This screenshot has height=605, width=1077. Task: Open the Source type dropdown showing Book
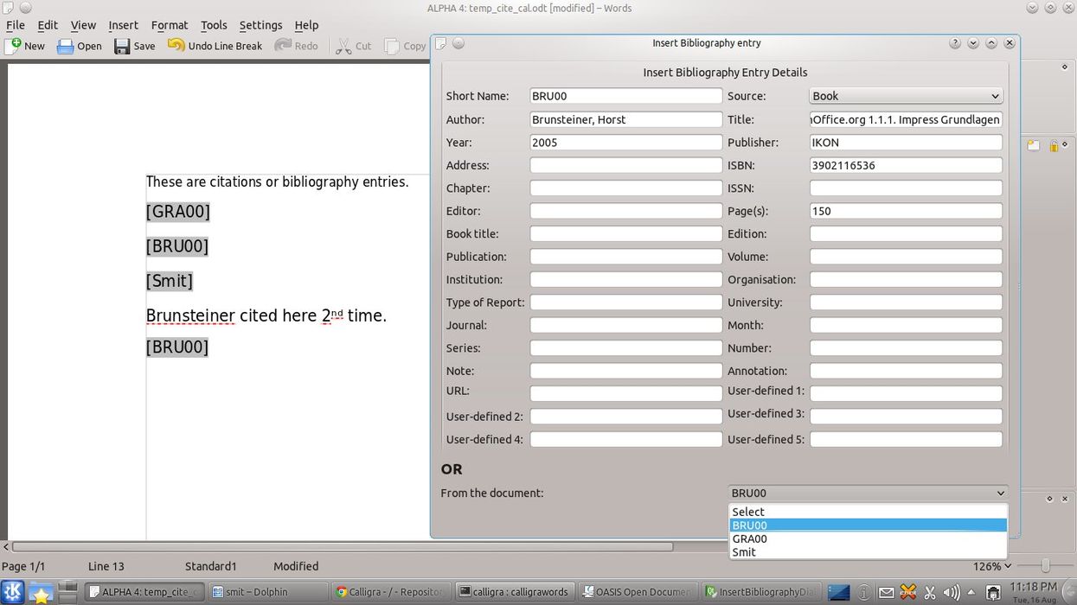[x=906, y=96]
